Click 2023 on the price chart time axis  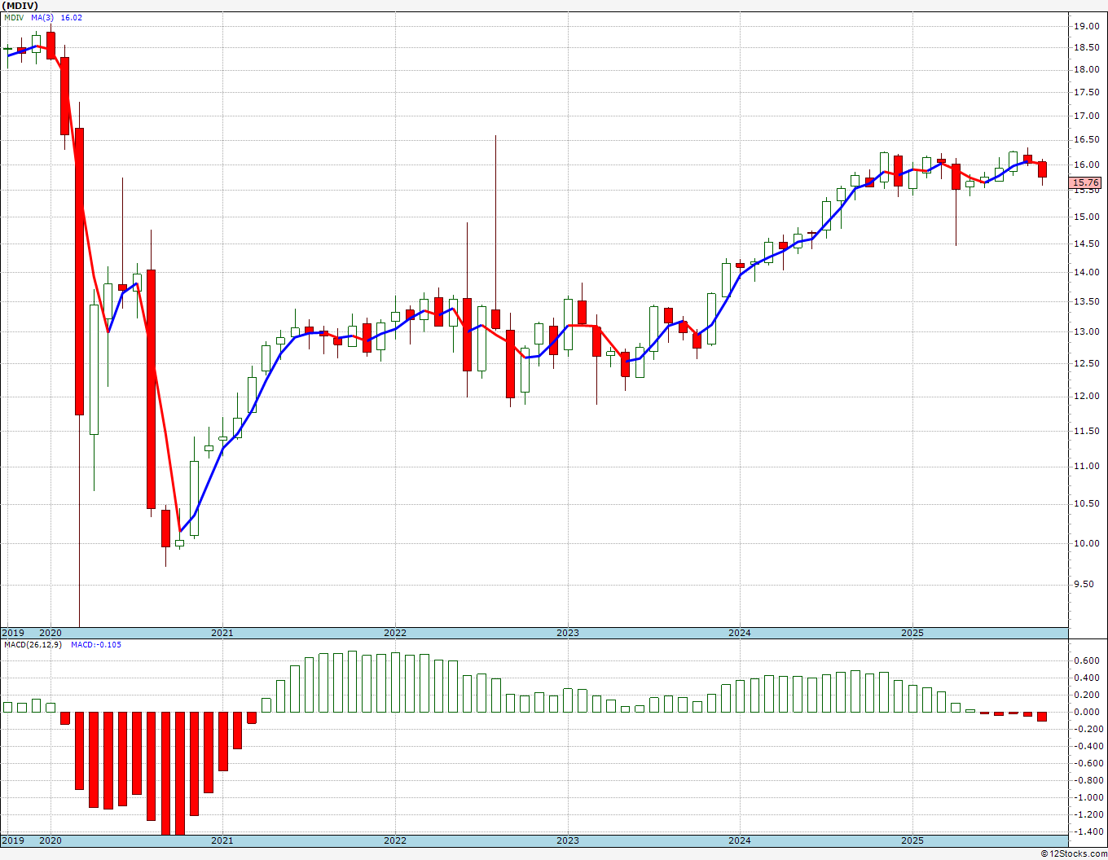(x=568, y=633)
